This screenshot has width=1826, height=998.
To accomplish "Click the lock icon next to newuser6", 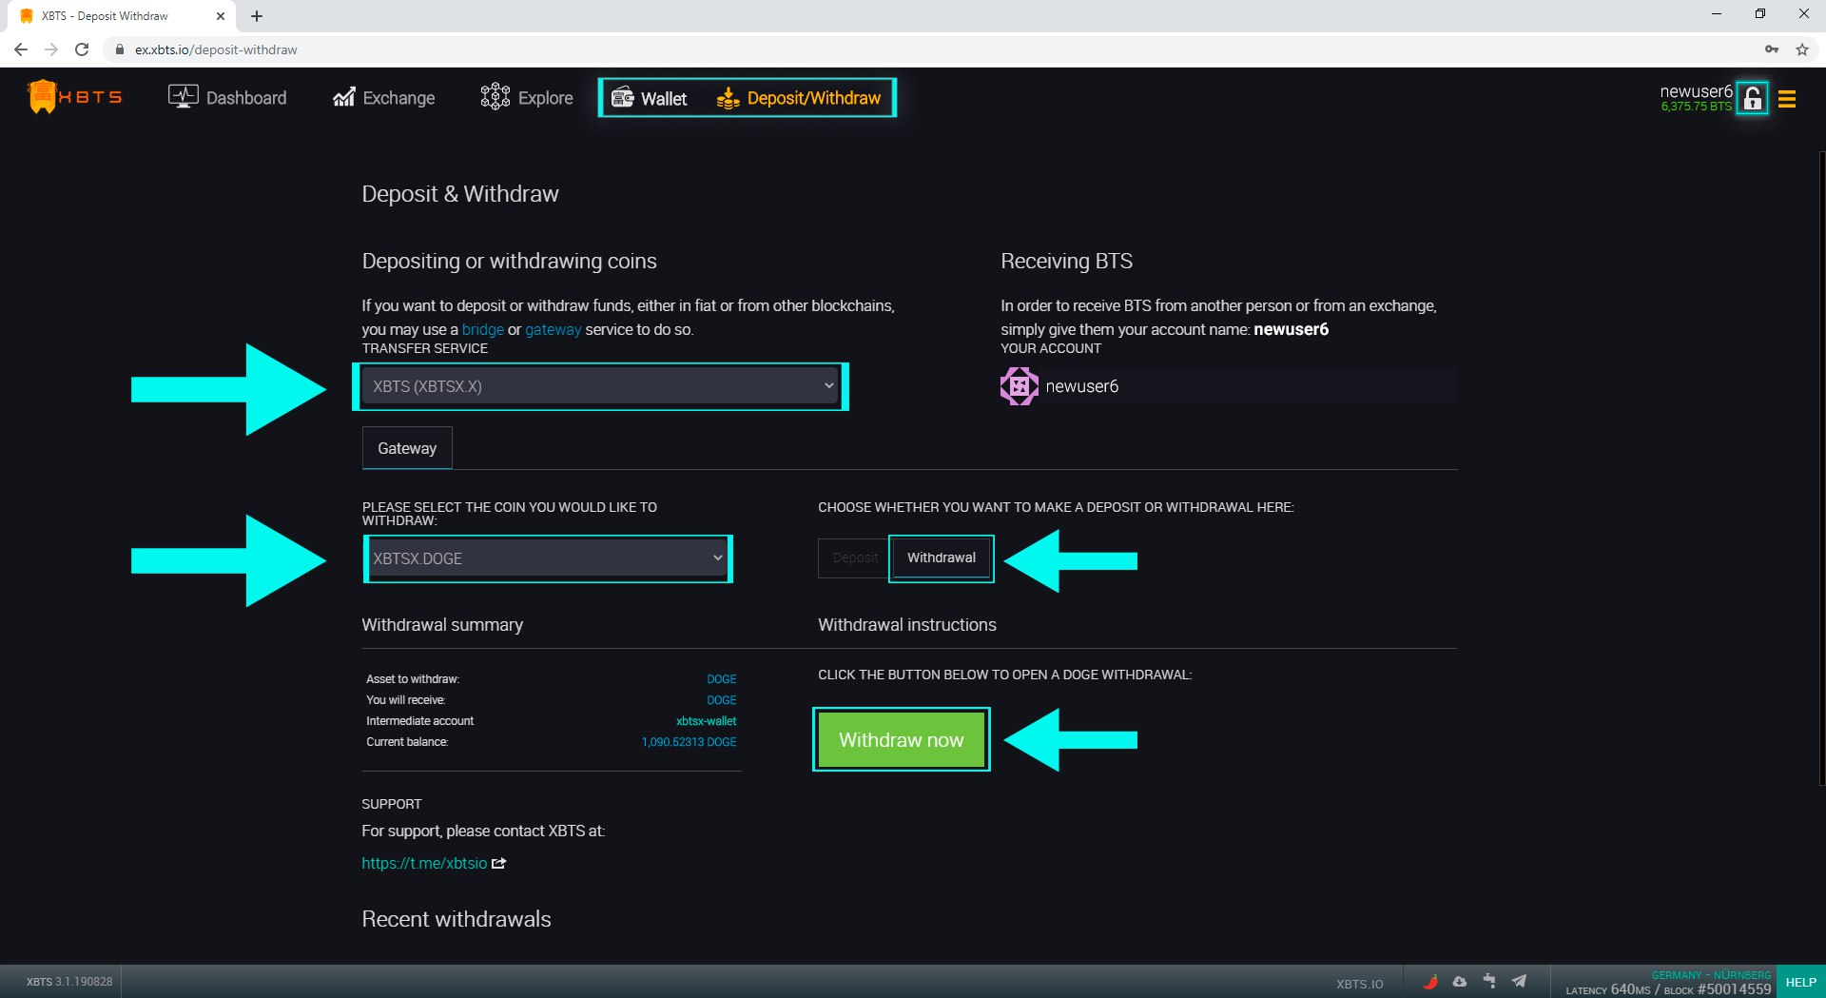I will (1752, 98).
